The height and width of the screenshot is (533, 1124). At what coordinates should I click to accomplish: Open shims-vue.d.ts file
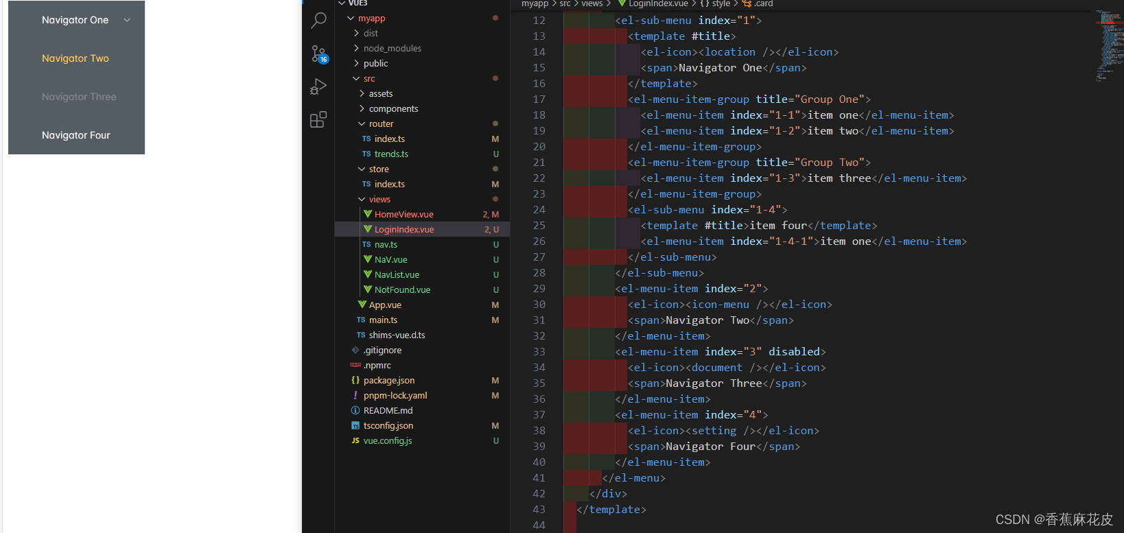pos(422,335)
